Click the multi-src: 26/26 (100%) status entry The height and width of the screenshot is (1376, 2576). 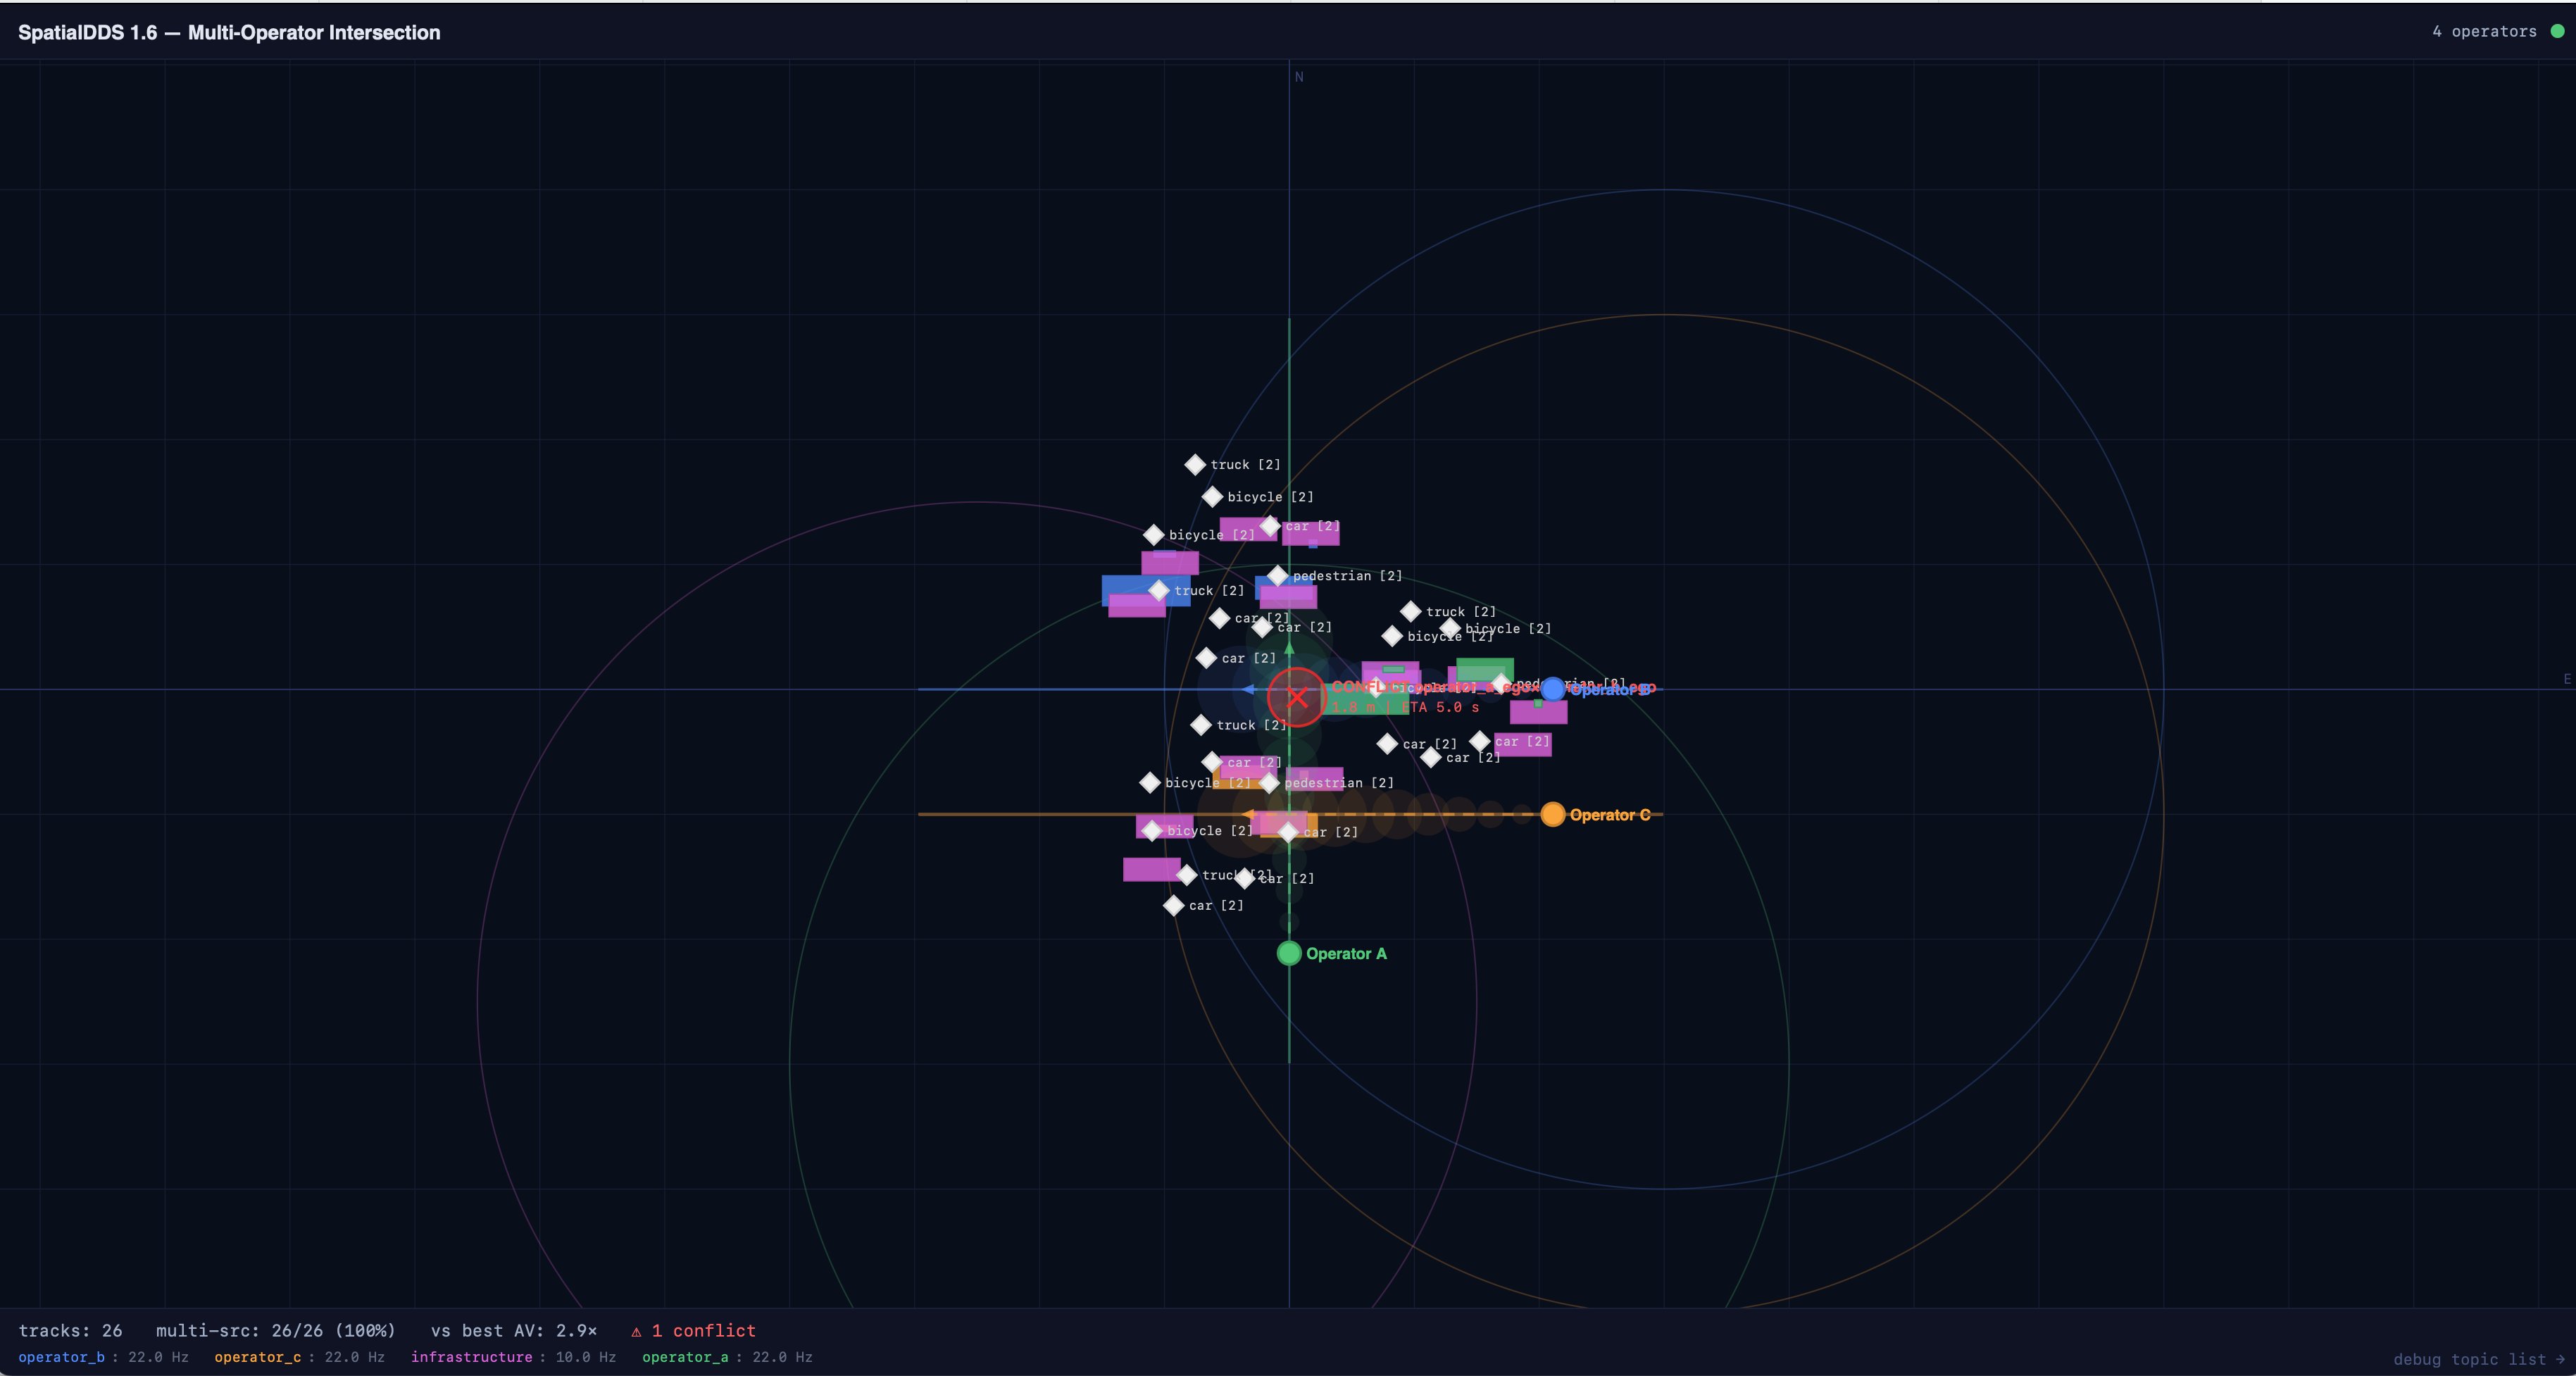(275, 1331)
